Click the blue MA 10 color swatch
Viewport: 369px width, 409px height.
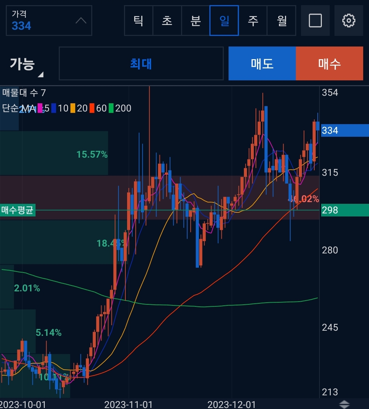[x=54, y=108]
